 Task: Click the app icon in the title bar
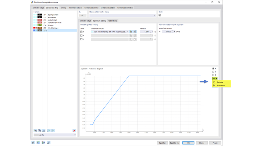click(32, 2)
